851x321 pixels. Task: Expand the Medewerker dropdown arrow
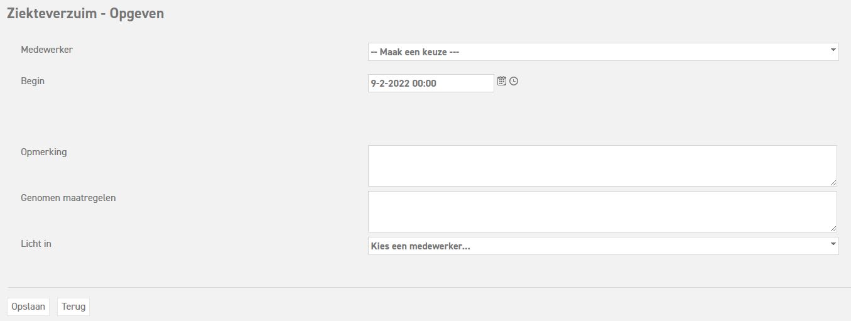click(x=833, y=50)
